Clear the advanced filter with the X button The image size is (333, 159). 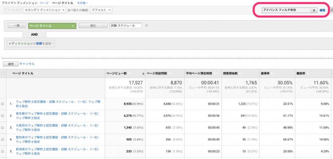314,10
